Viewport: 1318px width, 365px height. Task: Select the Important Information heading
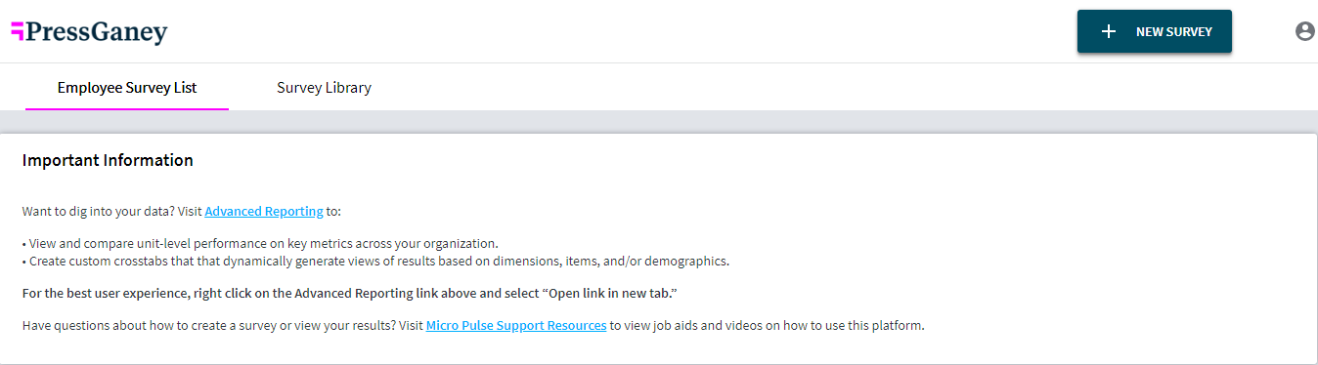click(108, 160)
